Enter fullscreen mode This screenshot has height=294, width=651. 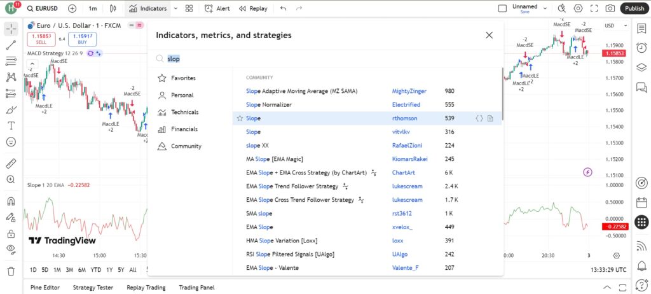pos(594,8)
